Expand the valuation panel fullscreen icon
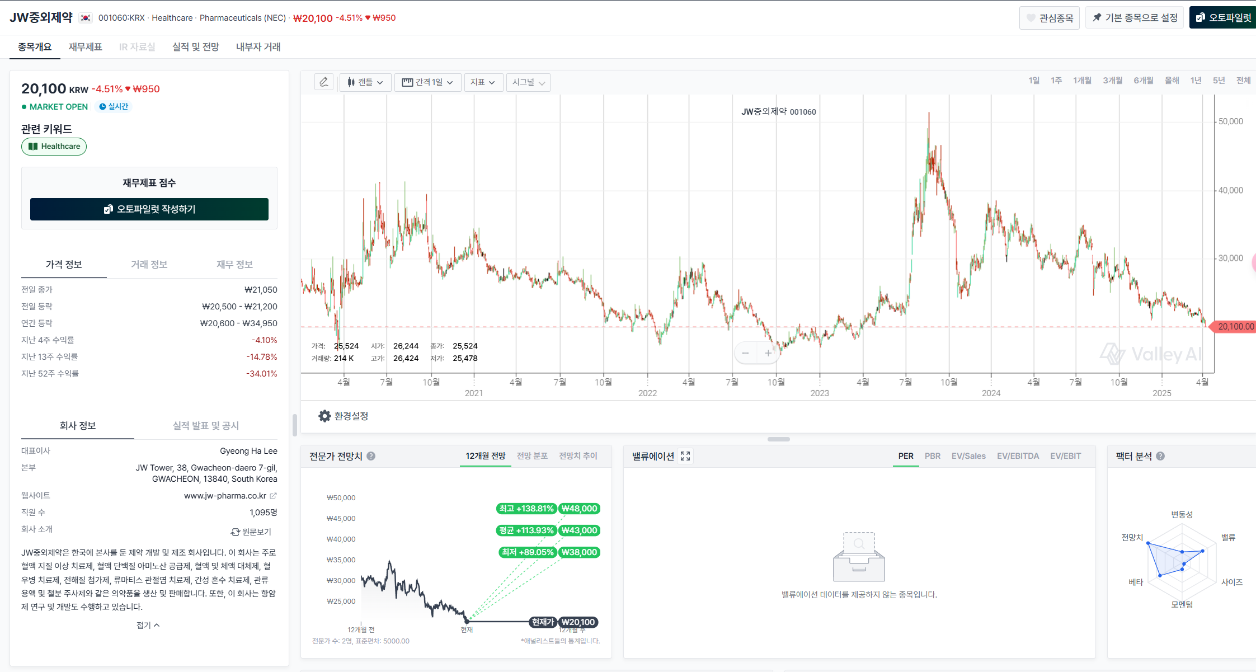 pos(685,456)
